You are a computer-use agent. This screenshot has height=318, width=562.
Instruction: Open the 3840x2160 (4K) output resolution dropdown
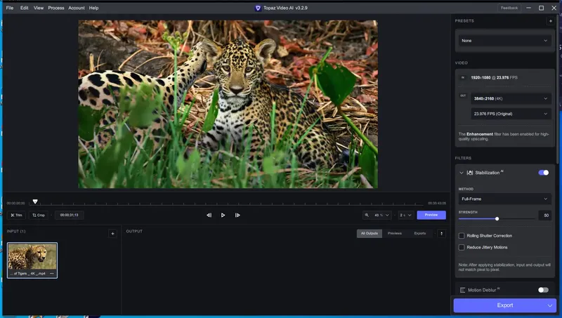pyautogui.click(x=511, y=98)
